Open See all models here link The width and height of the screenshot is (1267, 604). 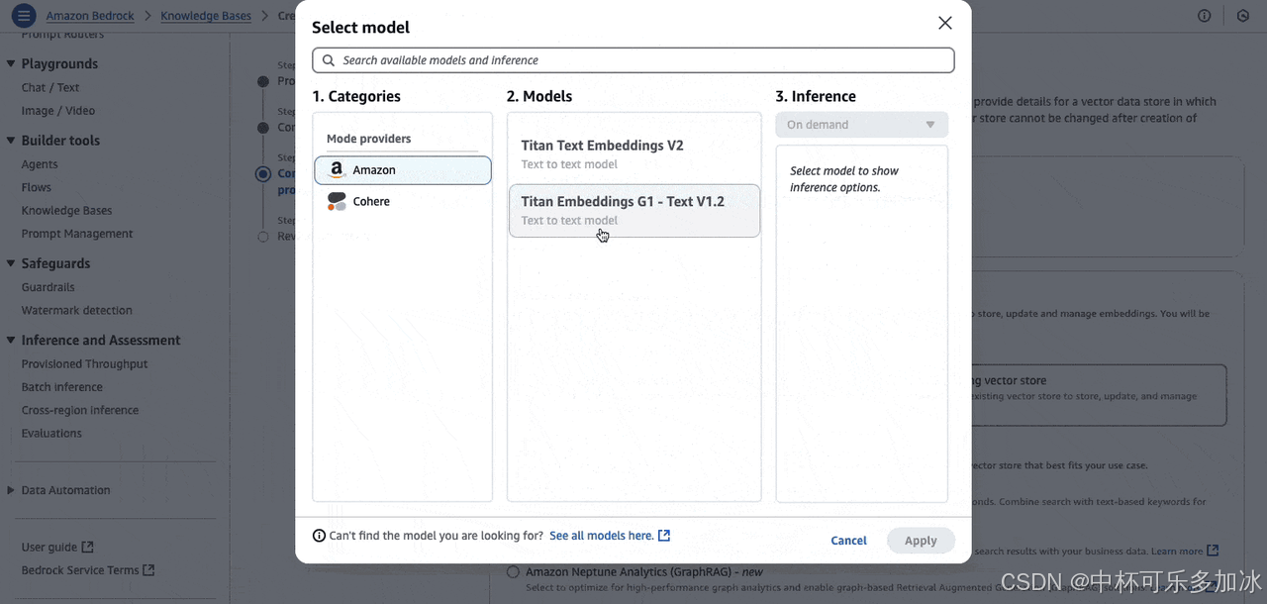pos(602,536)
